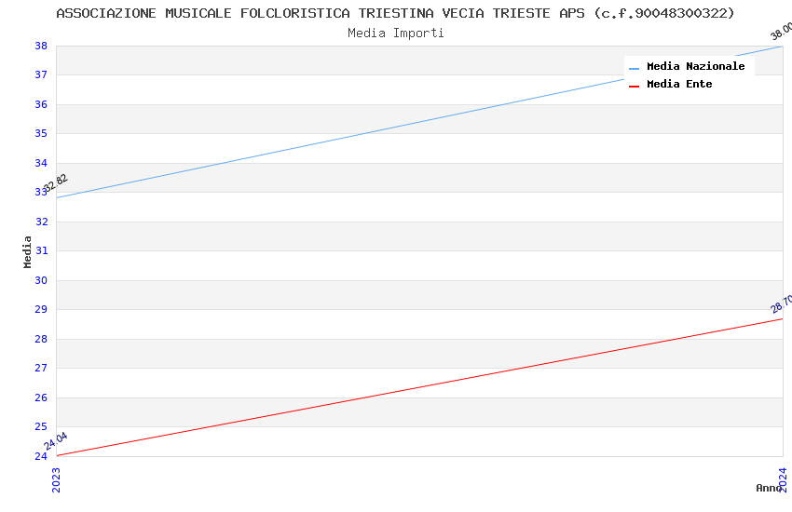This screenshot has height=512, width=792.
Task: Select the 2024 x-axis label
Action: coord(783,479)
